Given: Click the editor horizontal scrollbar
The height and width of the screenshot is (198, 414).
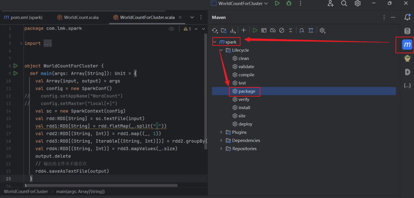Looking at the screenshot, I should coord(101,185).
